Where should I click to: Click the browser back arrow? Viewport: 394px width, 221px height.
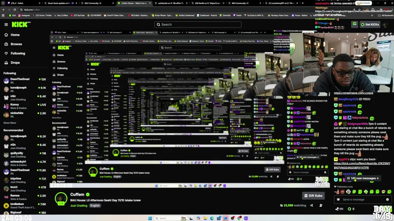pyautogui.click(x=3, y=10)
